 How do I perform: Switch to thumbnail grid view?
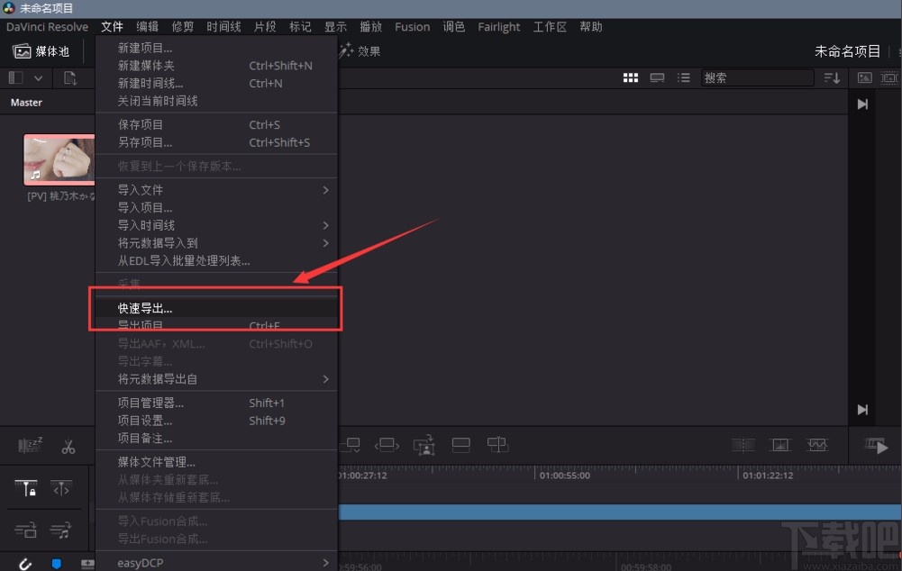point(631,77)
